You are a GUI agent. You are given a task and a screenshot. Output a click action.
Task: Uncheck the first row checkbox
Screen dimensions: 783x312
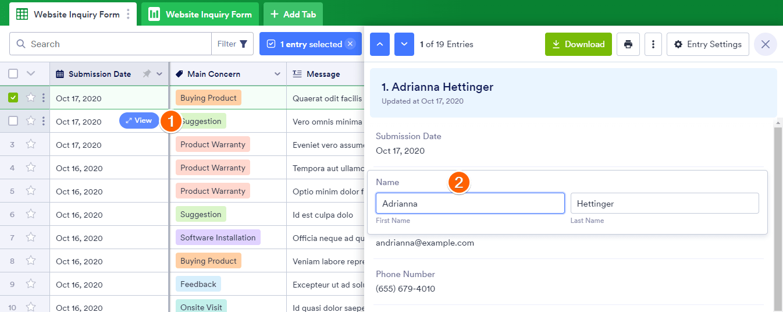click(13, 98)
